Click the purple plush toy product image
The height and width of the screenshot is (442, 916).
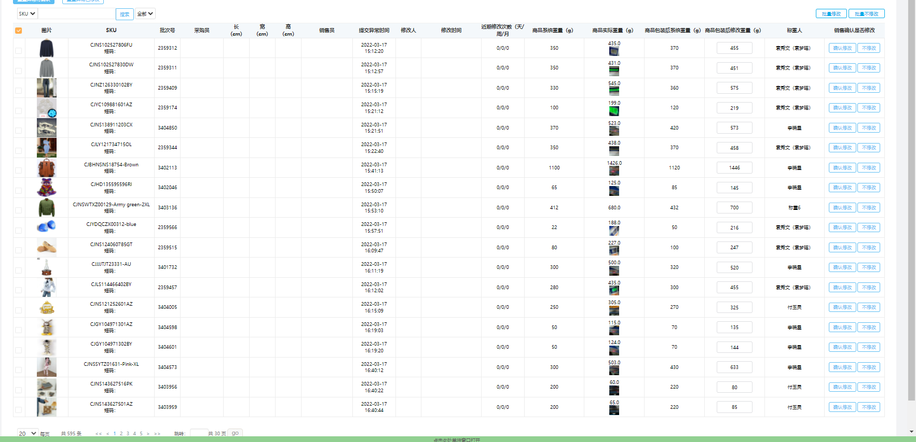point(46,188)
